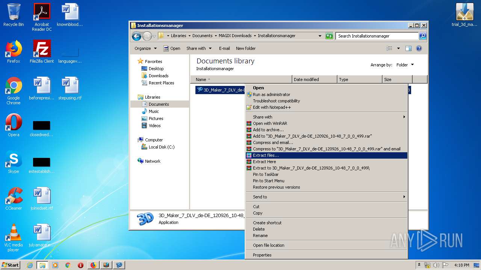Open stepusing.rtf document on desktop
481x270 pixels.
pos(70,88)
